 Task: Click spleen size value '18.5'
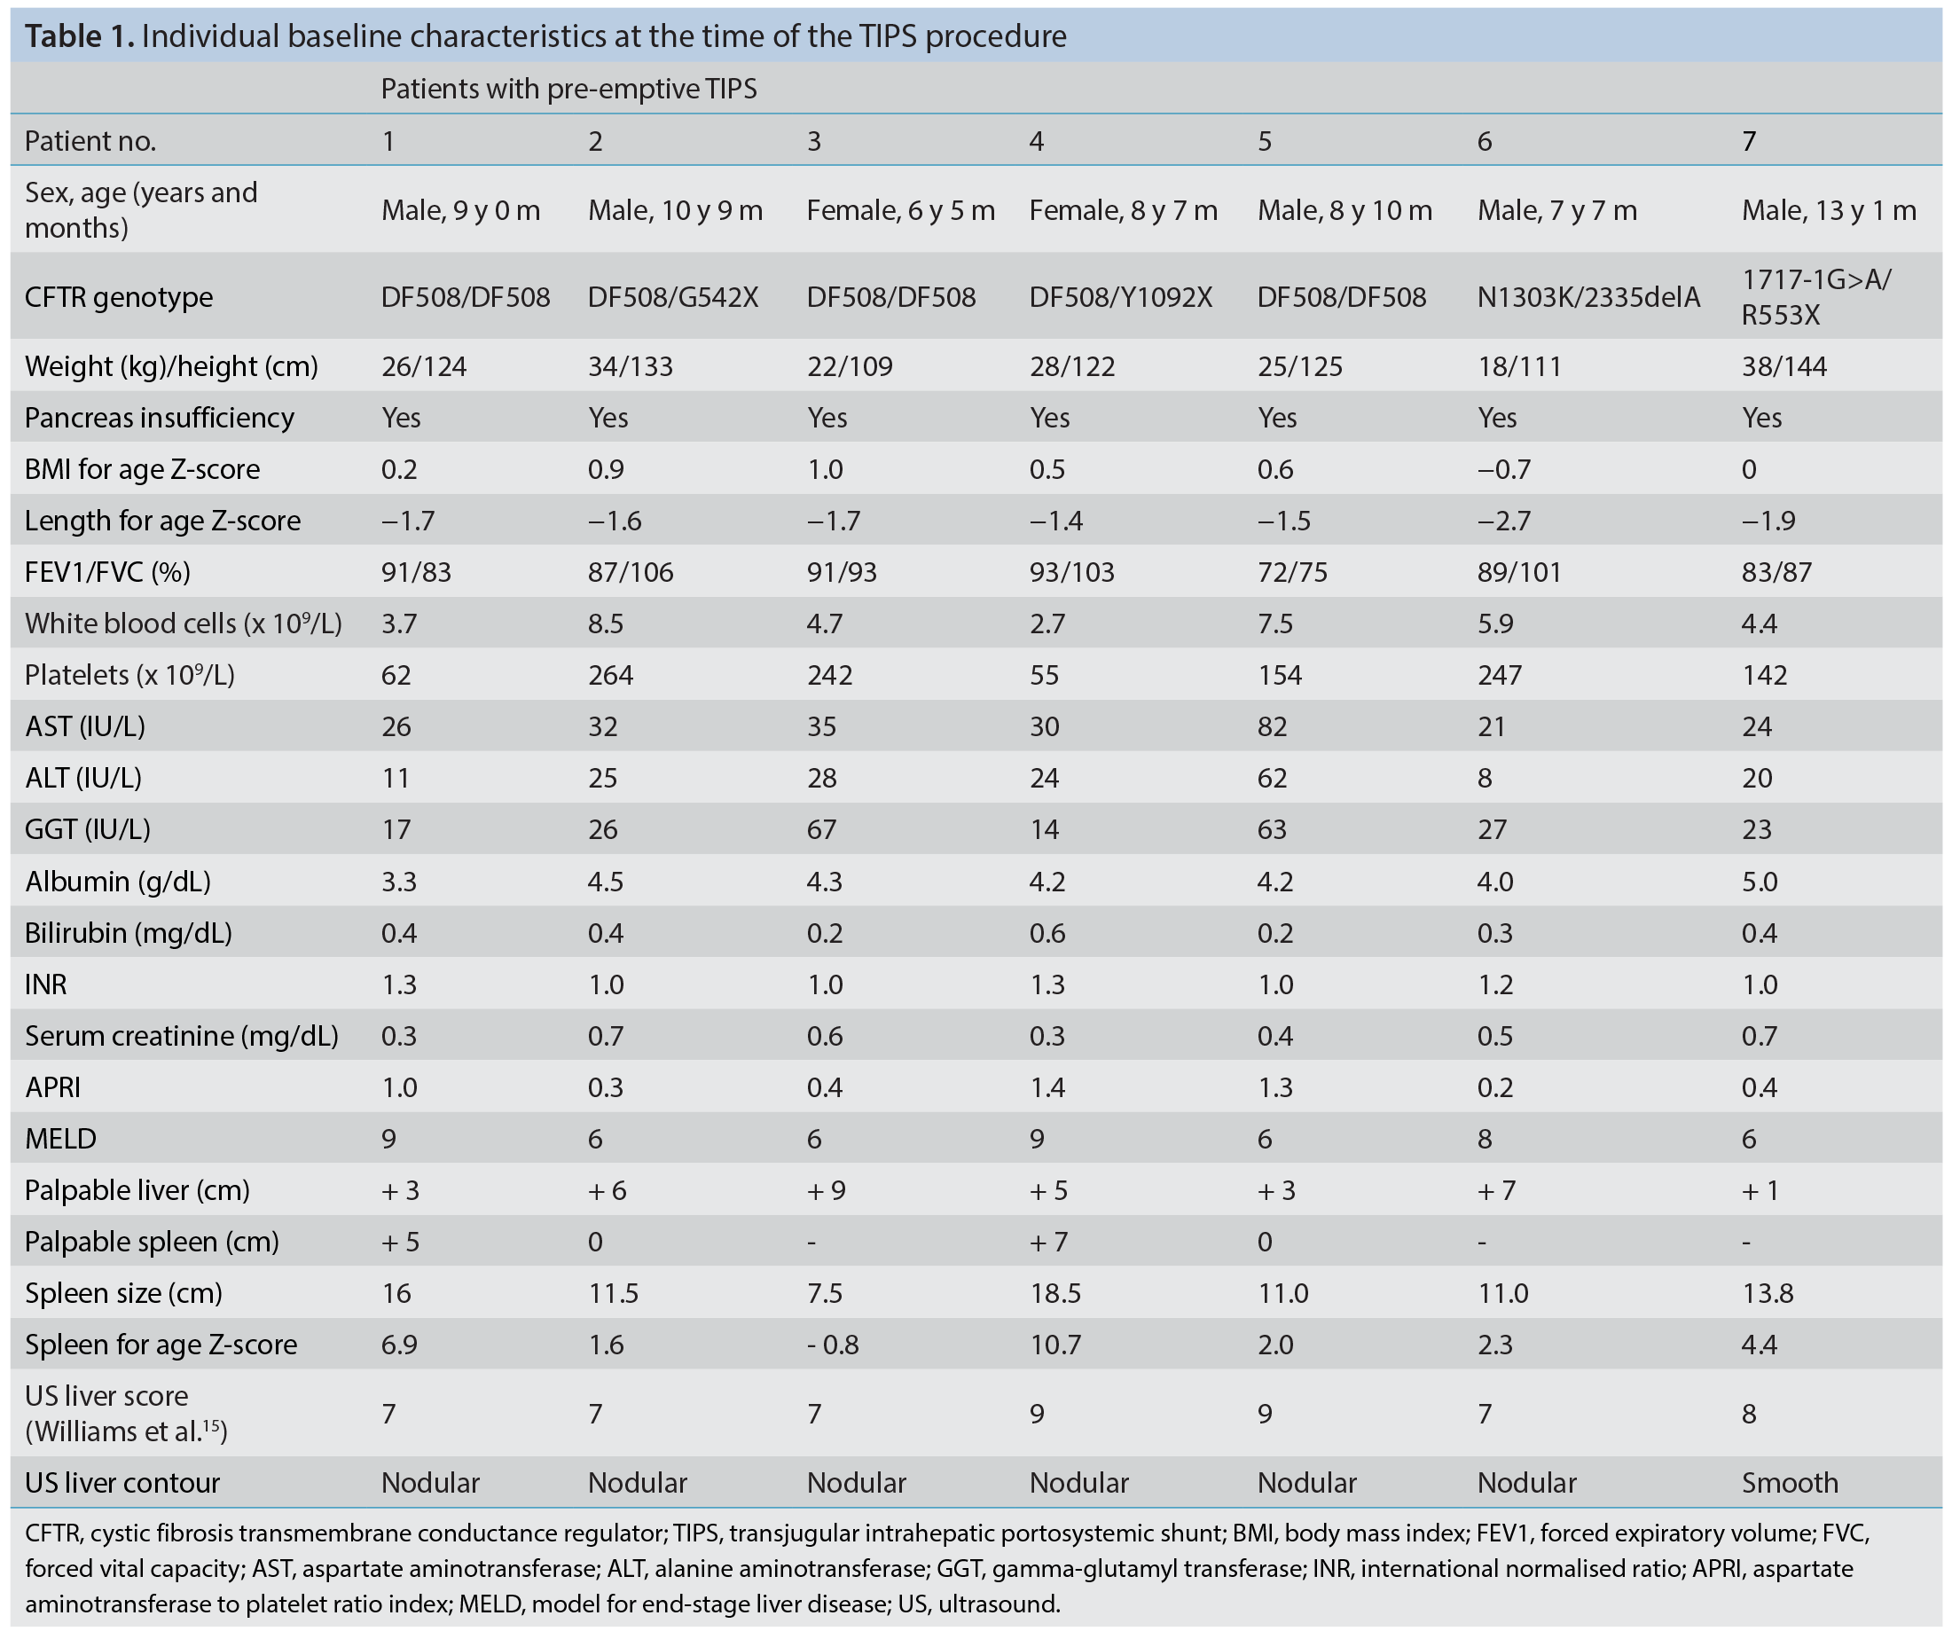1054,1294
